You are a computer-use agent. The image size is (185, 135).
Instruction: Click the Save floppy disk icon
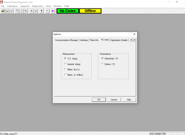[7, 11]
